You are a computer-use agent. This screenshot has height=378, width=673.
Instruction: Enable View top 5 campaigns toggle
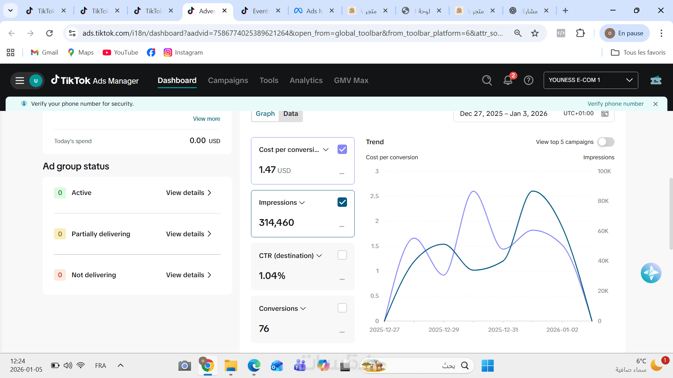point(606,142)
